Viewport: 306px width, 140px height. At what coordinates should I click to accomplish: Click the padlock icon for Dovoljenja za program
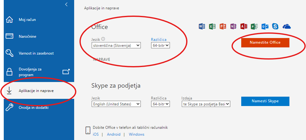[x=9, y=72]
